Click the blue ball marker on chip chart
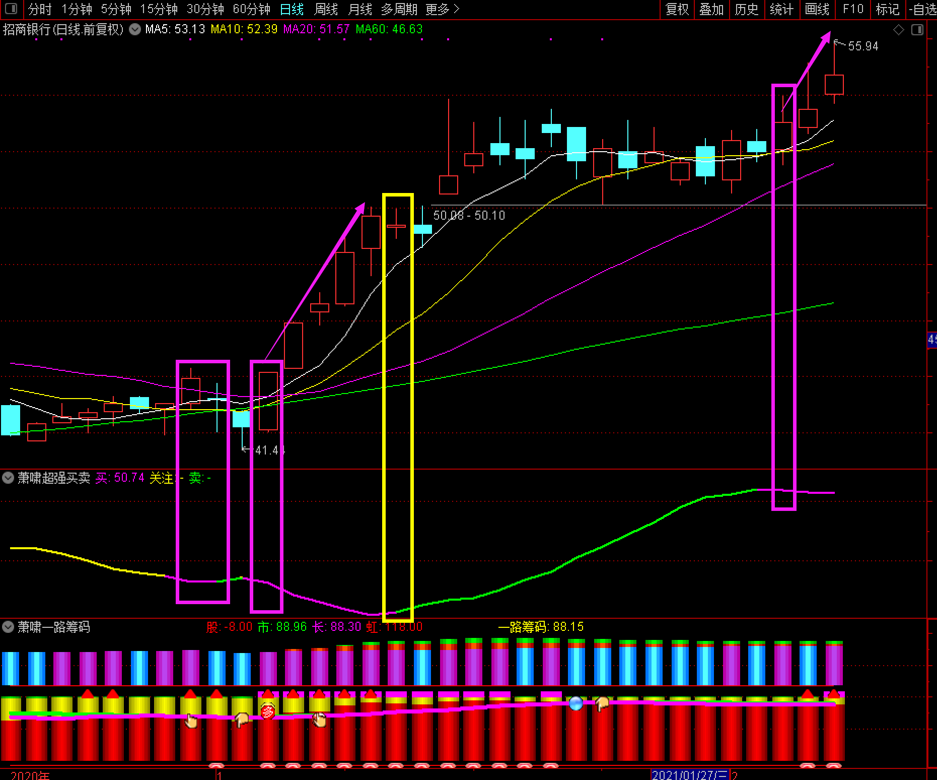The height and width of the screenshot is (780, 937). (x=575, y=703)
